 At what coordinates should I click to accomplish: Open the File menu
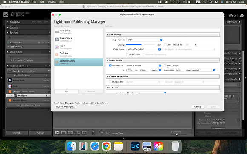pyautogui.click(x=34, y=2)
